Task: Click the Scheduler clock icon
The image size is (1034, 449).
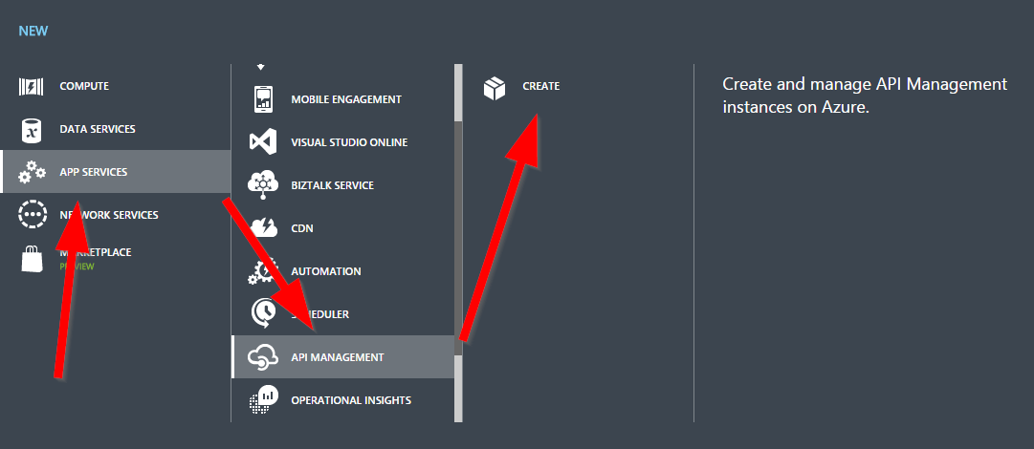Action: (x=264, y=313)
